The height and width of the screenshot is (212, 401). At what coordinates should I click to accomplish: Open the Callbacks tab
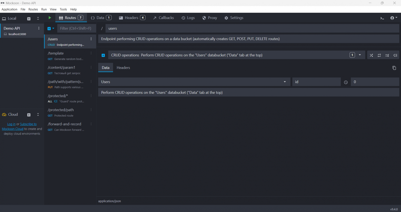[x=163, y=18]
